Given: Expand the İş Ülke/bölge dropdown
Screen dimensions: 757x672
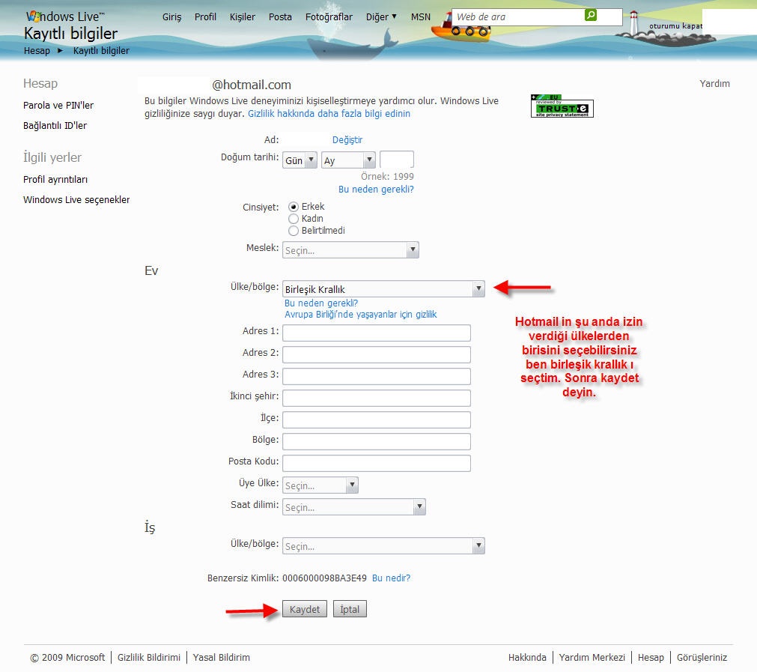Looking at the screenshot, I should pos(383,546).
